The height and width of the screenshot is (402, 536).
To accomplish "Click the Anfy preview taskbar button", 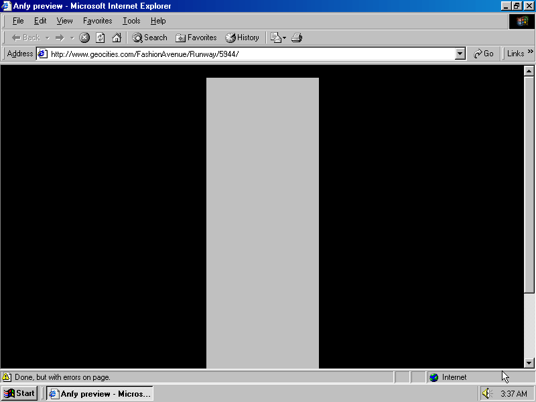I will tap(100, 393).
